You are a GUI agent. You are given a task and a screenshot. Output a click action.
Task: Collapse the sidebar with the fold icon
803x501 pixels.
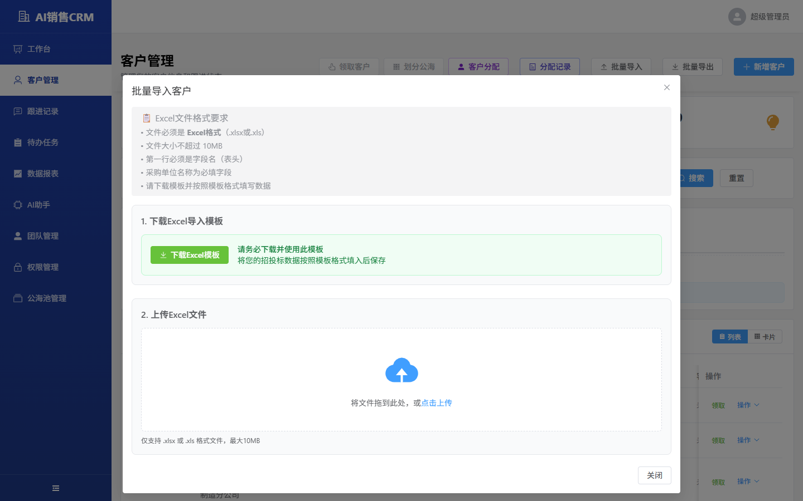coord(56,488)
